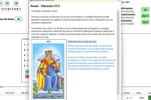Click the 'Este es un período armonioso' paragraph
The image size is (151, 100).
(72, 20)
